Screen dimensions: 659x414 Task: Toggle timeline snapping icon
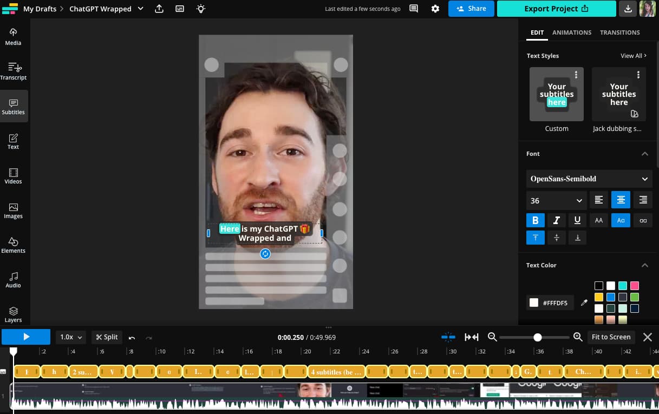448,337
